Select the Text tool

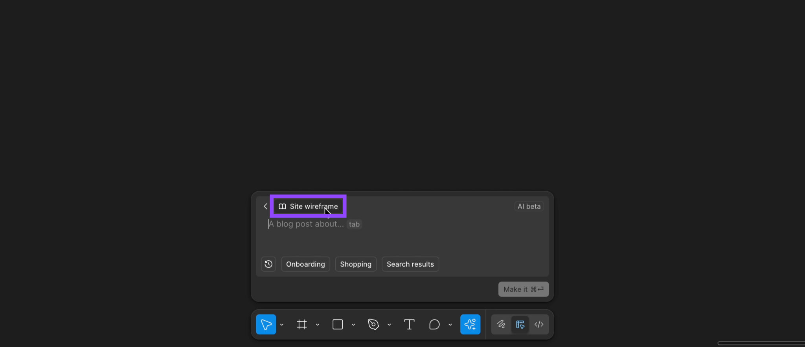coord(409,325)
